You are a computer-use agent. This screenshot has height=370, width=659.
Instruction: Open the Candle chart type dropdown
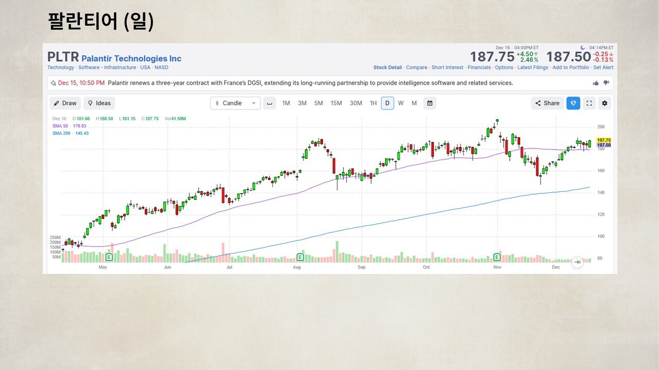[235, 103]
